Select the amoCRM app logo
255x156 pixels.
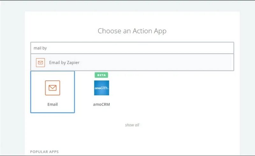coord(101,88)
